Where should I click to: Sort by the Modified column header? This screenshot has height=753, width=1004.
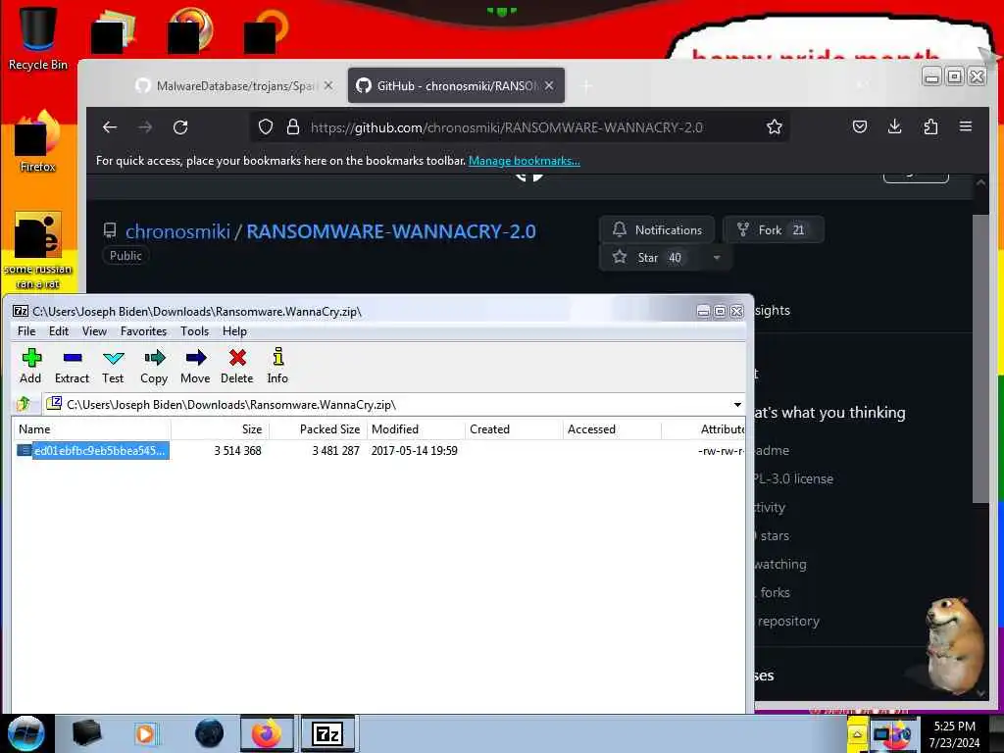(416, 429)
